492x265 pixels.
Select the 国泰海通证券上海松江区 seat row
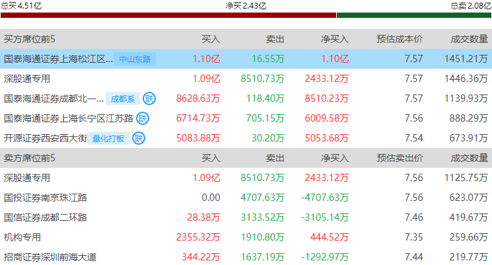click(246, 59)
